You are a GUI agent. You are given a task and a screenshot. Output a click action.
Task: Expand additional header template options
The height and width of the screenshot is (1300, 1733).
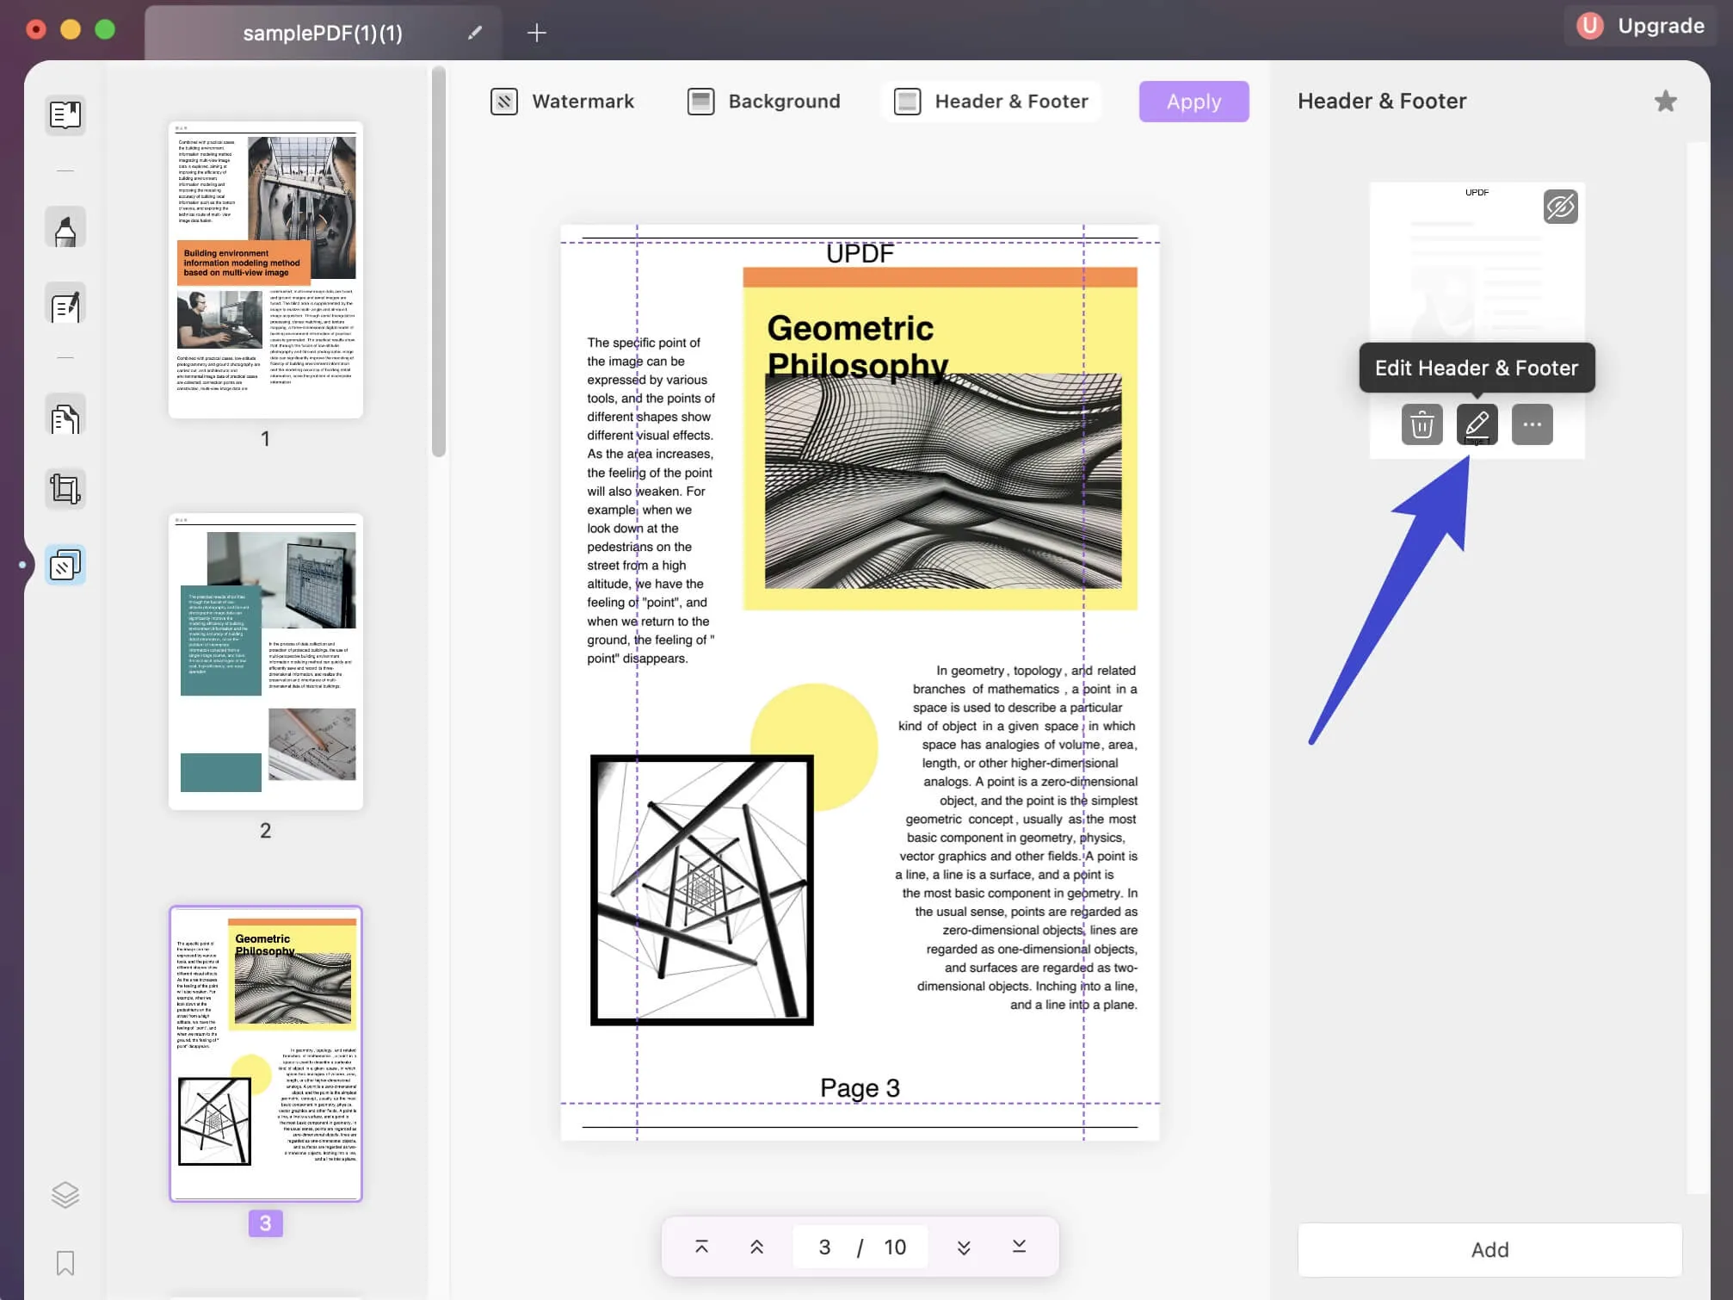coord(1531,424)
